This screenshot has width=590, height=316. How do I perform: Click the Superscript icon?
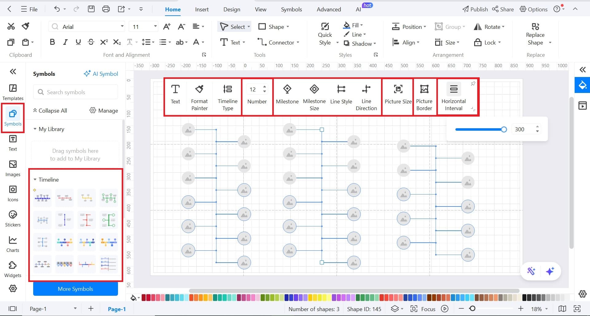(x=104, y=42)
